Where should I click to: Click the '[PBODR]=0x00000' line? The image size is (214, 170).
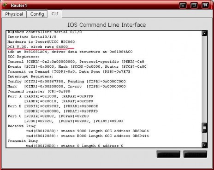(x=61, y=111)
